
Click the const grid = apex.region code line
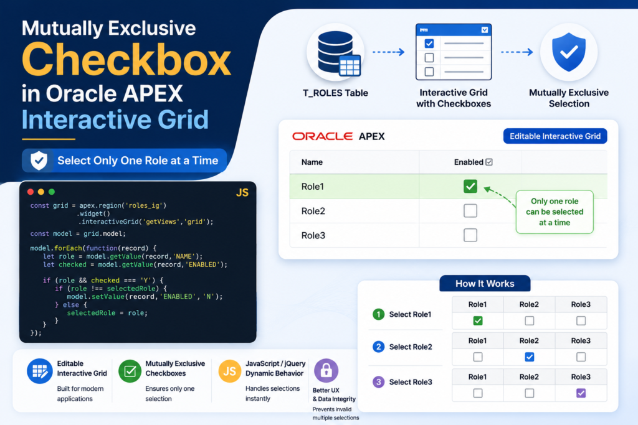[x=98, y=205]
